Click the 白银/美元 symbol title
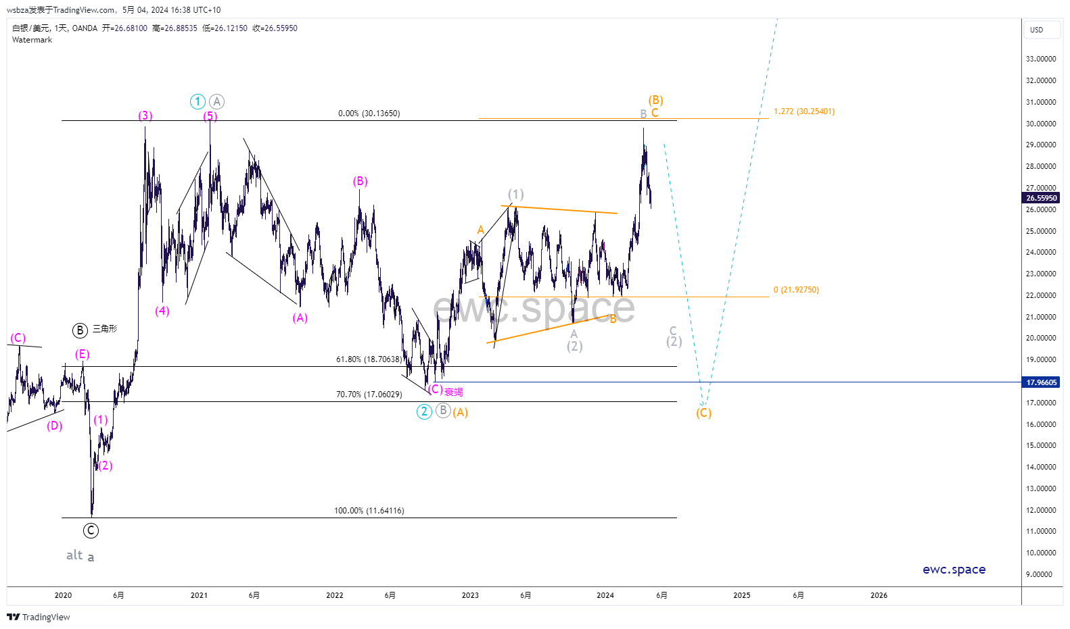The image size is (1070, 629). click(x=31, y=28)
